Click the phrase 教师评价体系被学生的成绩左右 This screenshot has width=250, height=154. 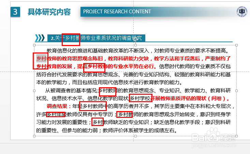138,130
